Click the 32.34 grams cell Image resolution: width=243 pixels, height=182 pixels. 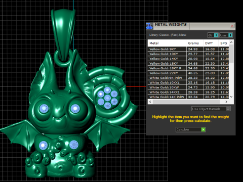pyautogui.click(x=194, y=97)
